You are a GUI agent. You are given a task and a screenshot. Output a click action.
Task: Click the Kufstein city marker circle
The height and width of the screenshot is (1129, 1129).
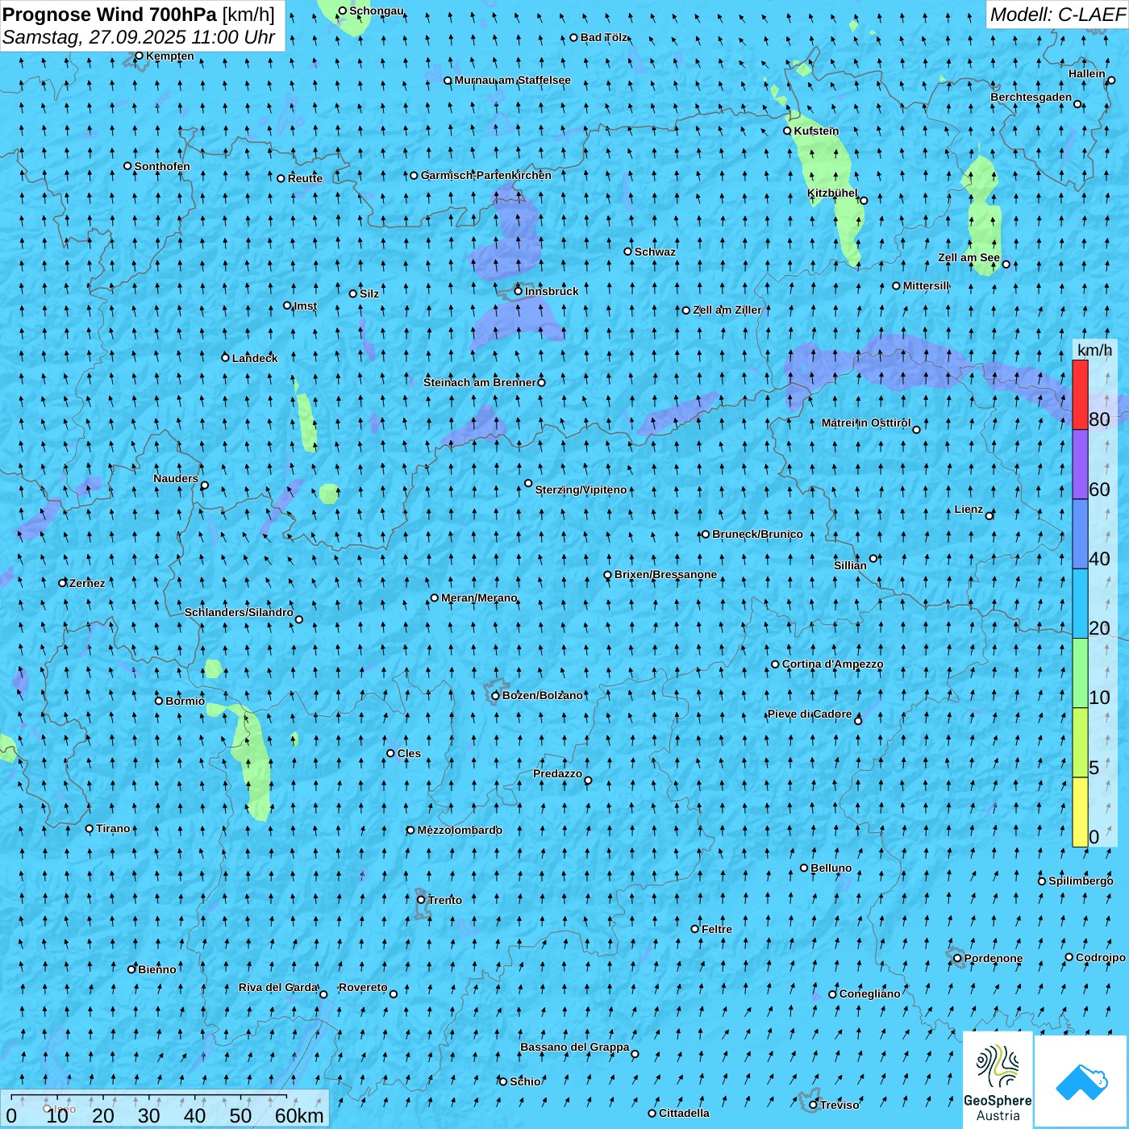coord(788,131)
